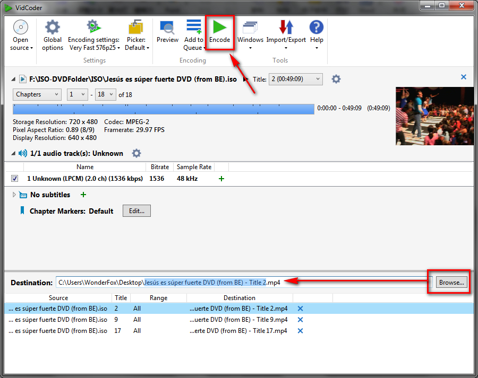Maximize the VidCoder window

(x=442, y=6)
